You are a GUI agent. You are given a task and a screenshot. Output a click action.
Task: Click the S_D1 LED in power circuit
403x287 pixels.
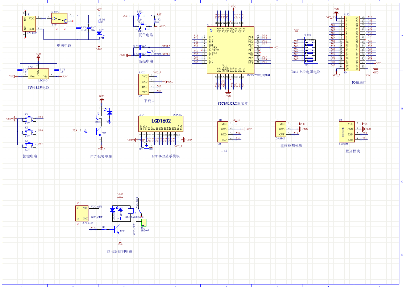pos(99,33)
